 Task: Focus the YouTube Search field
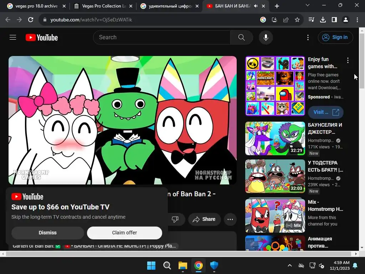coord(162,37)
